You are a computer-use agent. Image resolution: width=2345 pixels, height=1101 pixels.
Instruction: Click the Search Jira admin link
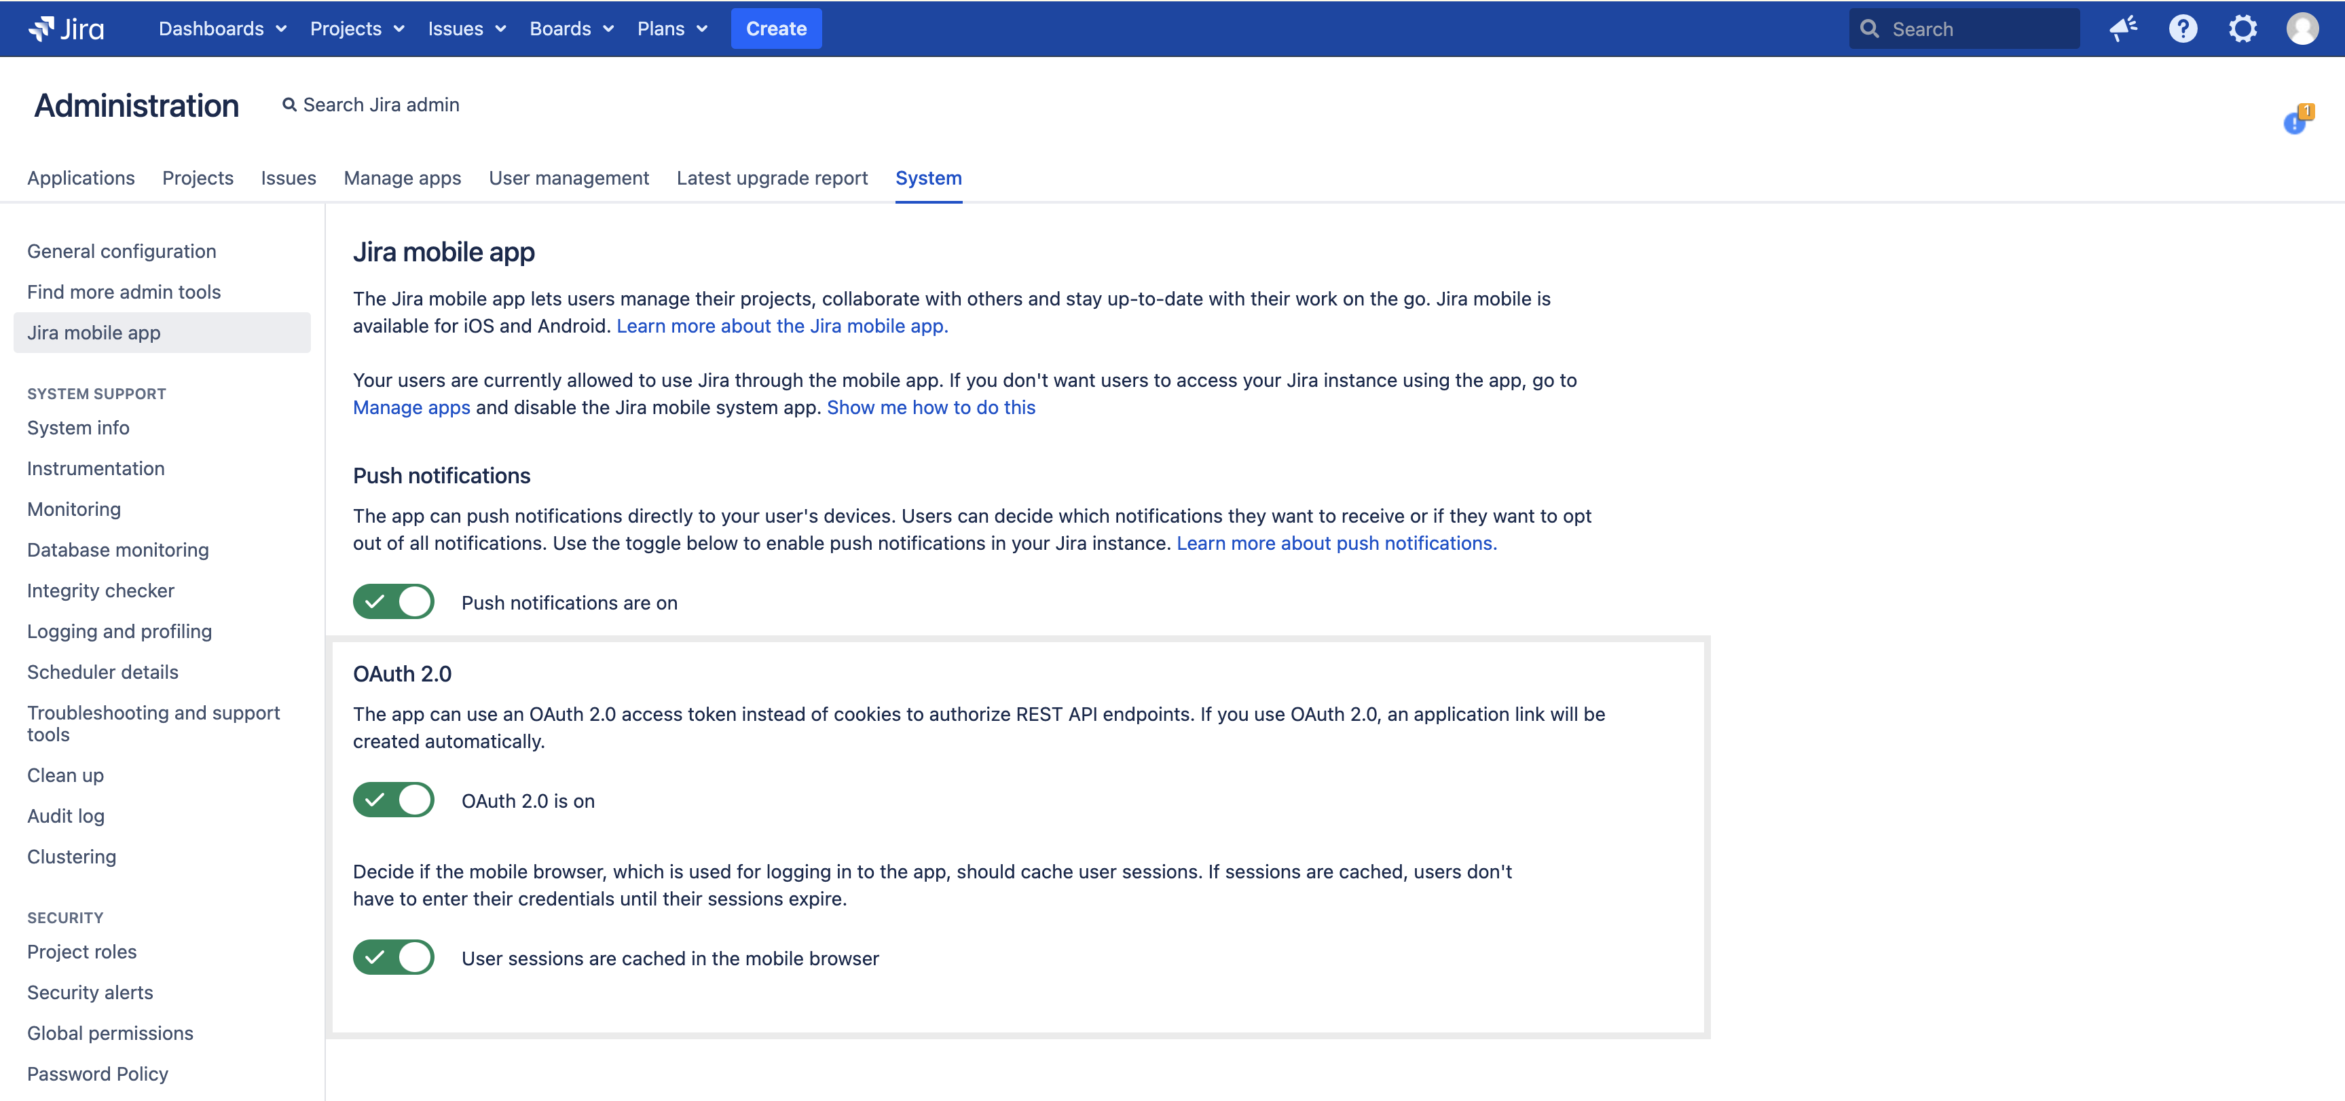tap(371, 105)
